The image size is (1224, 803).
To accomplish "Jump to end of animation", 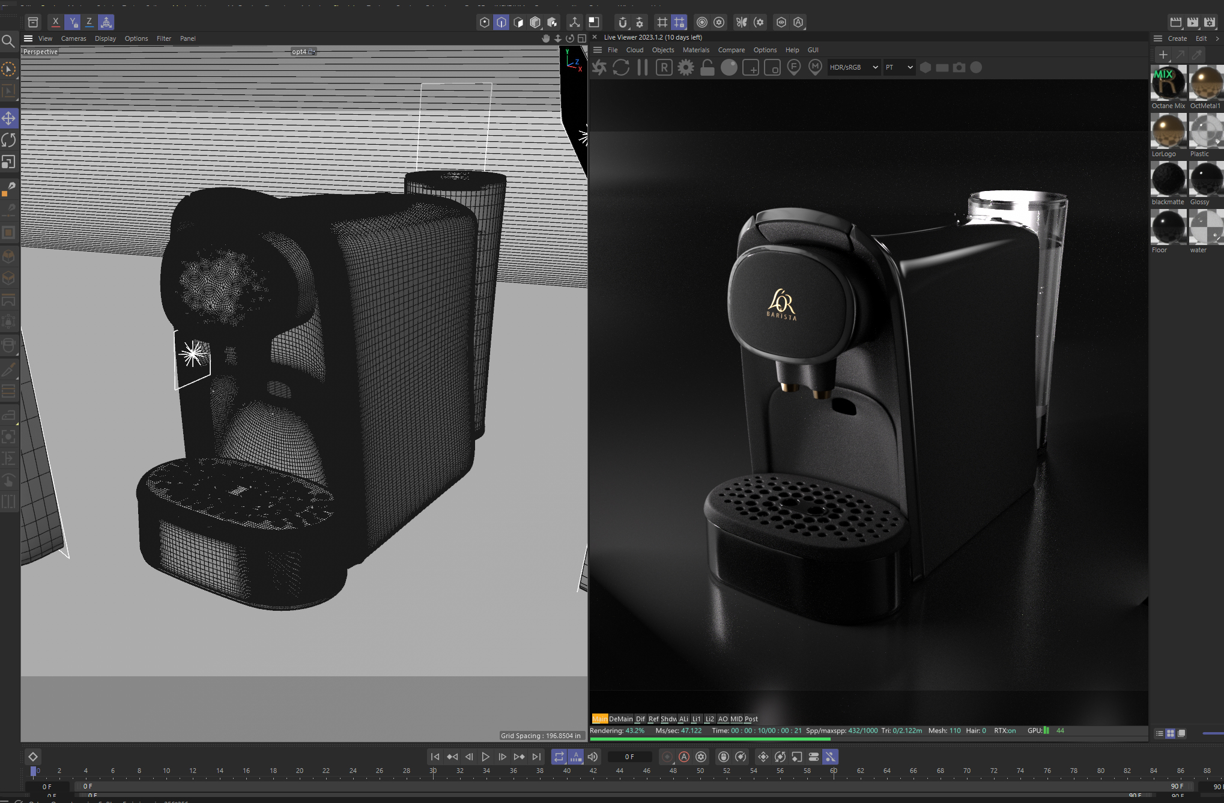I will coord(536,757).
